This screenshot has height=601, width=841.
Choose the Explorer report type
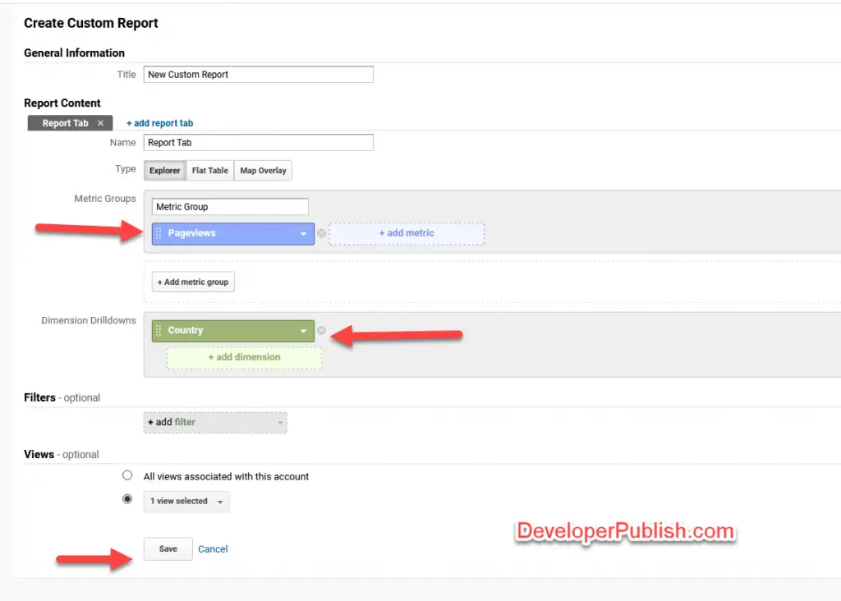164,171
